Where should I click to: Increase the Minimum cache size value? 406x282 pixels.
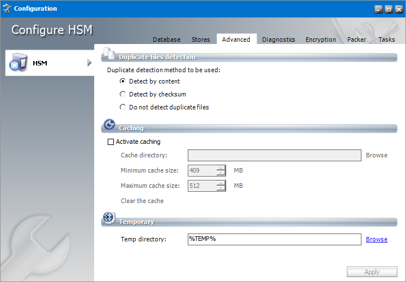tap(221, 168)
